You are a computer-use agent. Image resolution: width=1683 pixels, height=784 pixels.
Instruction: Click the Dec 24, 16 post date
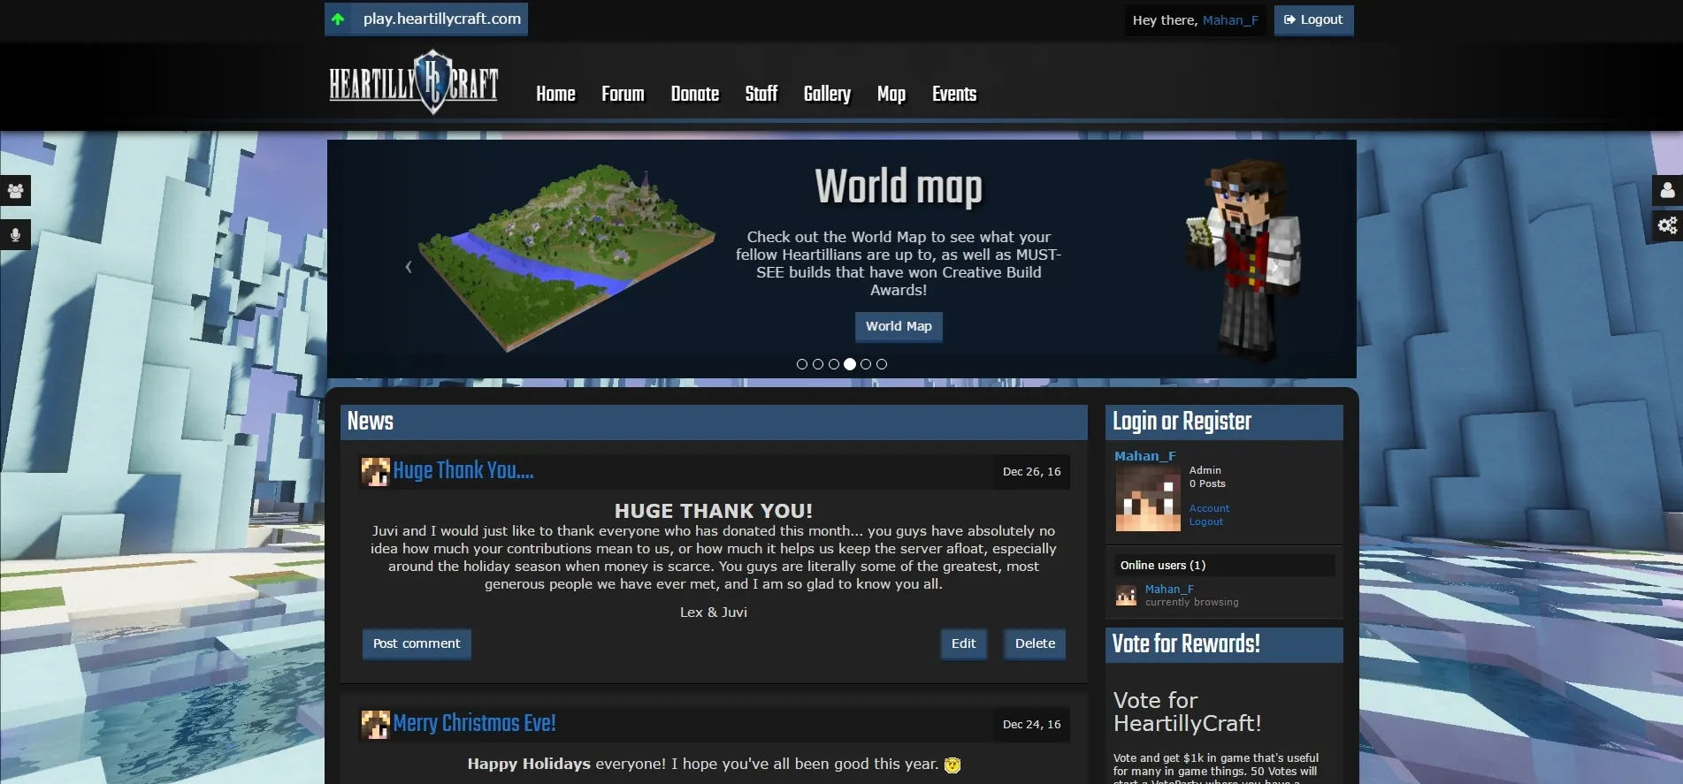pyautogui.click(x=1031, y=724)
